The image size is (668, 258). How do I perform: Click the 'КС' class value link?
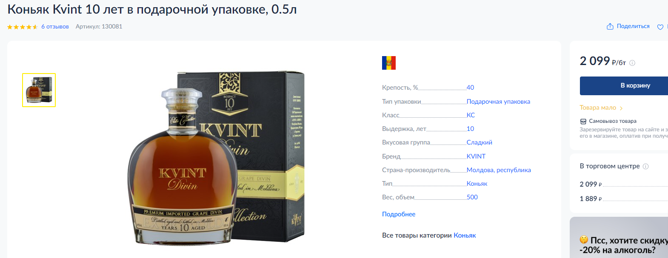(471, 115)
